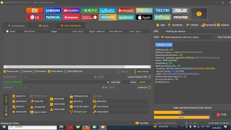The image size is (231, 130).
Task: Open the T.POINT tool
Action: click(x=192, y=25)
